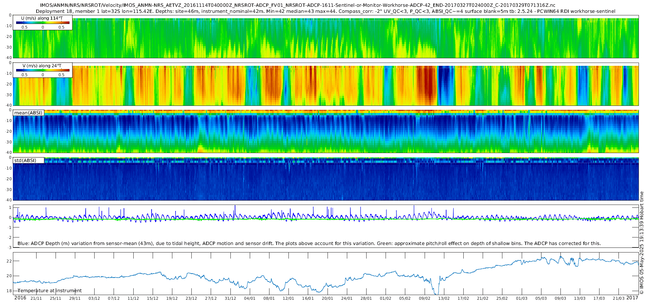The width and height of the screenshot is (645, 304).
Task: Click the 2017 year label on time axis
Action: [632, 298]
